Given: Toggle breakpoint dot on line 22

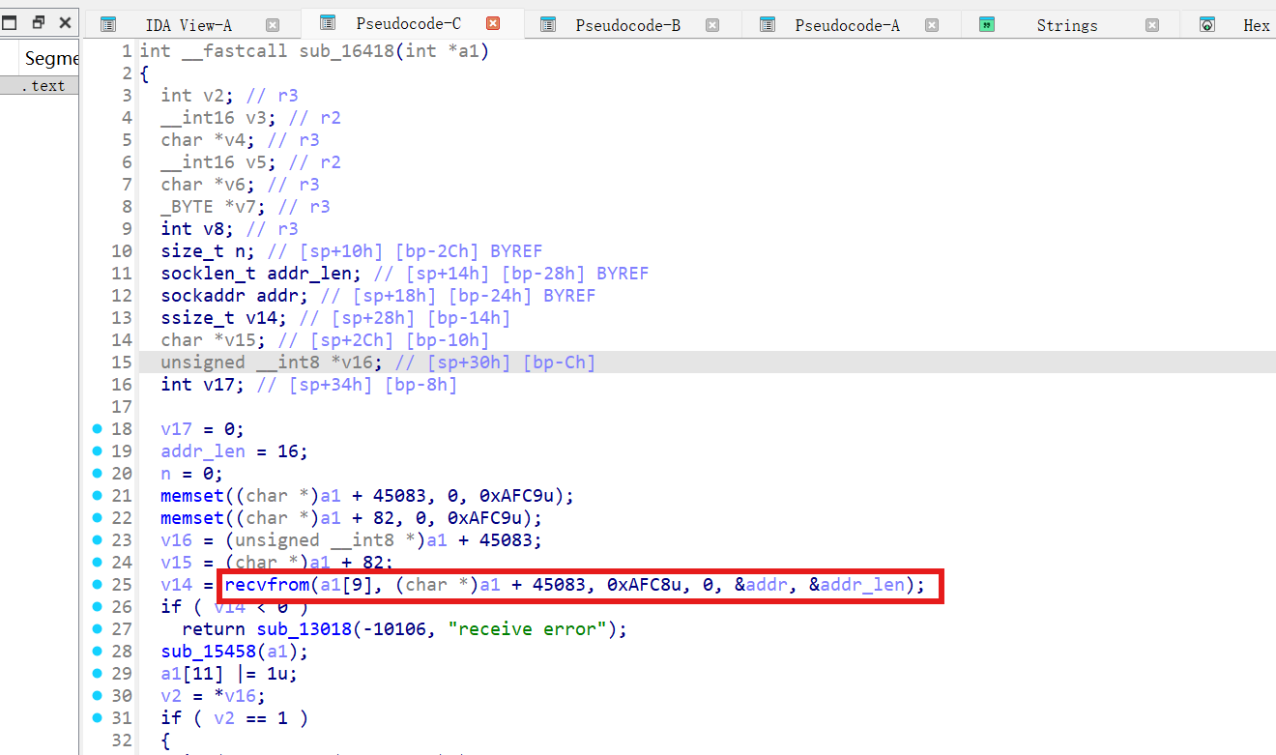Looking at the screenshot, I should tap(97, 517).
